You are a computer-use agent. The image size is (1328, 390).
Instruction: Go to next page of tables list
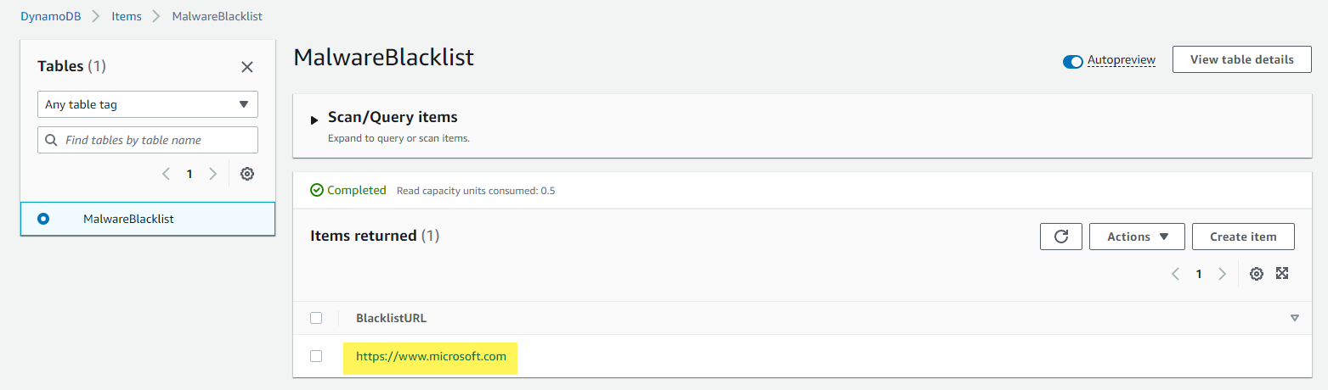(x=213, y=174)
